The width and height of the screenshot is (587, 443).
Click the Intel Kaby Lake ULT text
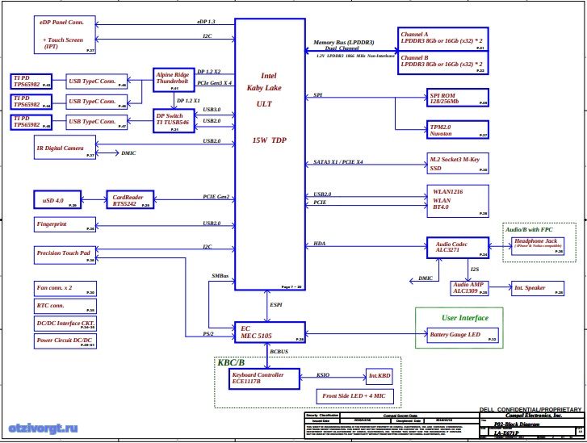(x=264, y=90)
